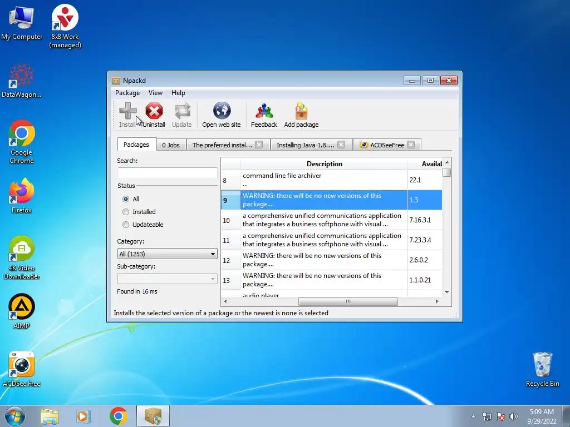The height and width of the screenshot is (427, 570).
Task: Click the Description column header
Action: tap(325, 164)
